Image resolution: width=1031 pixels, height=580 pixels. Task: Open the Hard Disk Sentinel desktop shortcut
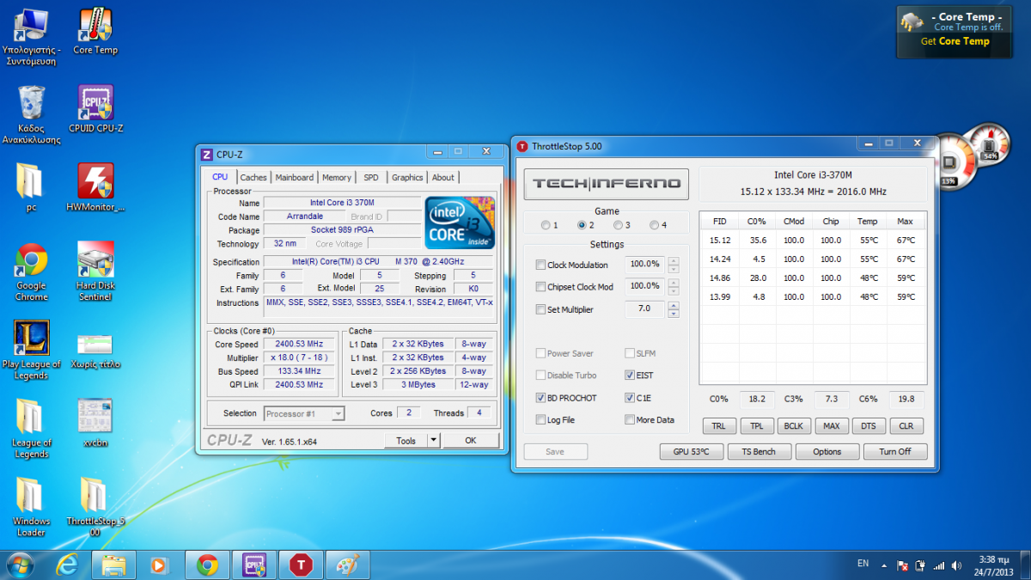95,272
